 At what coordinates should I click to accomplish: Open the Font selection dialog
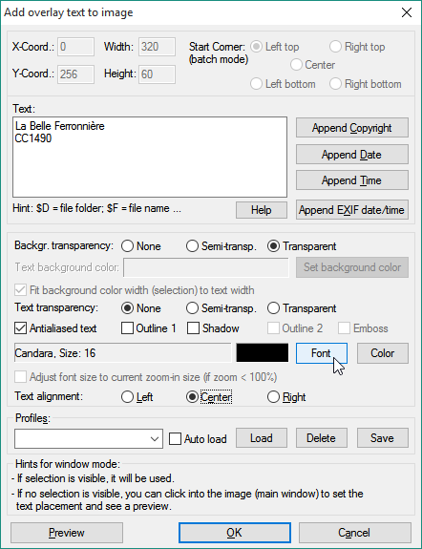[x=322, y=353]
